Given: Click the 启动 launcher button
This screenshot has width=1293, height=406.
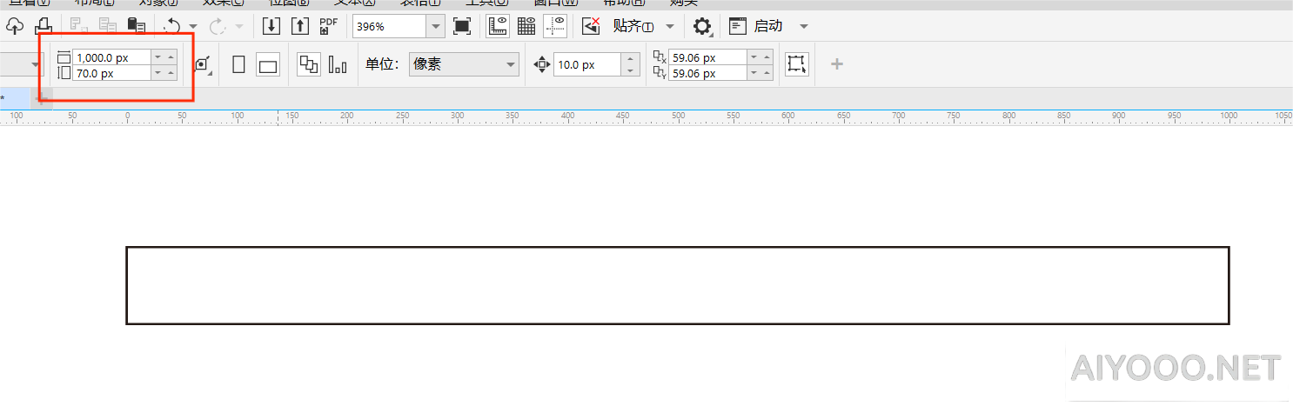Looking at the screenshot, I should 756,26.
